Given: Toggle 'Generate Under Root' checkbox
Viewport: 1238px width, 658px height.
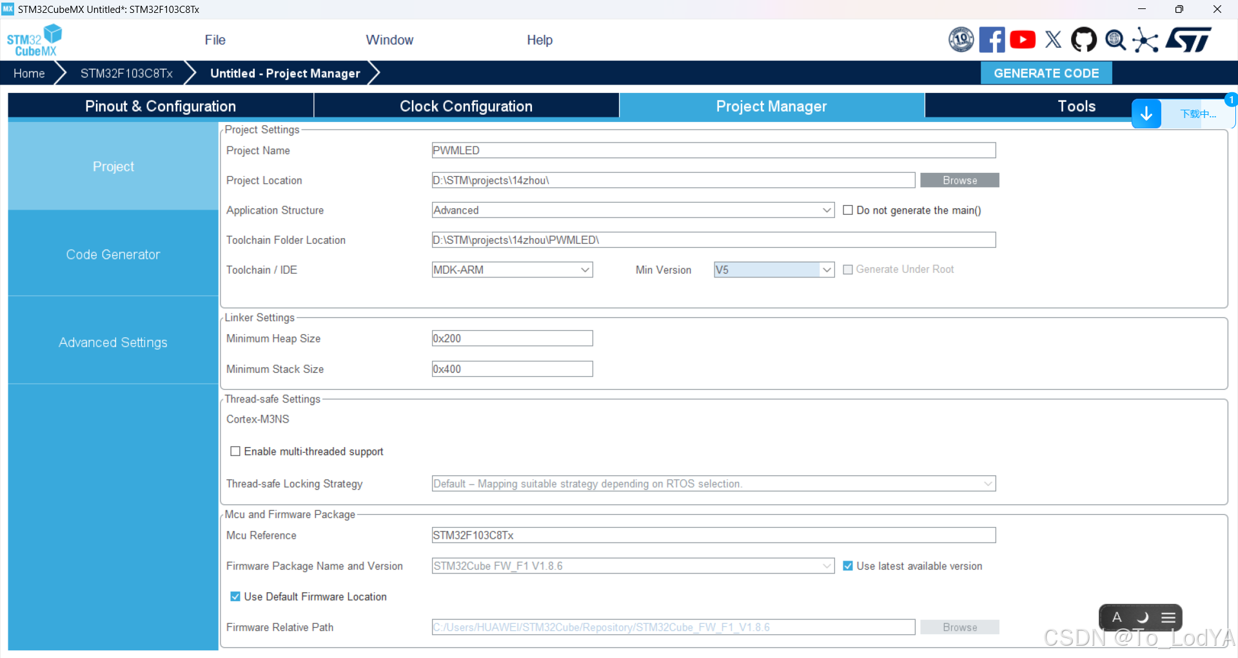Looking at the screenshot, I should [x=848, y=270].
